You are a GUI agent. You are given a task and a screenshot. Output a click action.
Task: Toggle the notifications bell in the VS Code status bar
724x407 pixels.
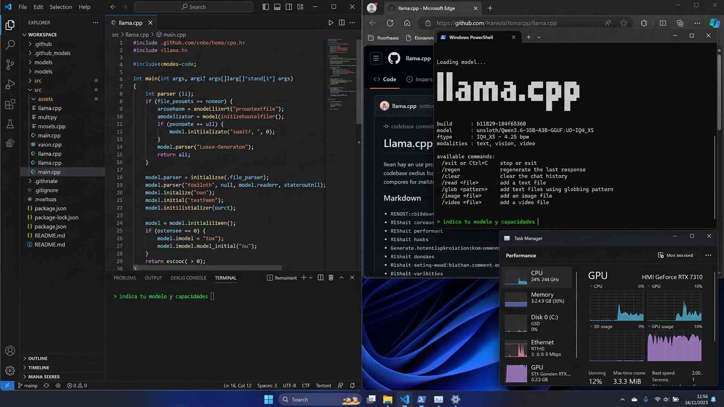pos(352,386)
